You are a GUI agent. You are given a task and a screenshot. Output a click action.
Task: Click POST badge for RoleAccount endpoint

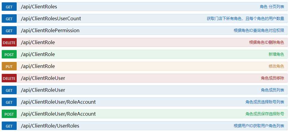click(9, 114)
